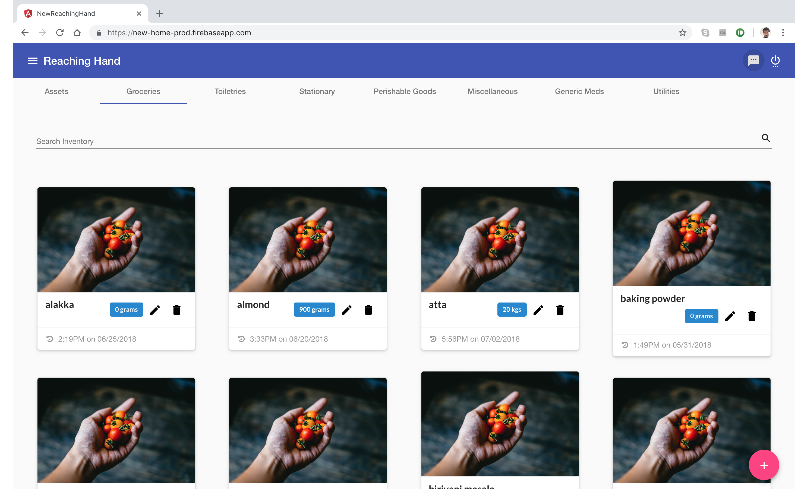
Task: Delete the baking powder item
Action: click(752, 316)
